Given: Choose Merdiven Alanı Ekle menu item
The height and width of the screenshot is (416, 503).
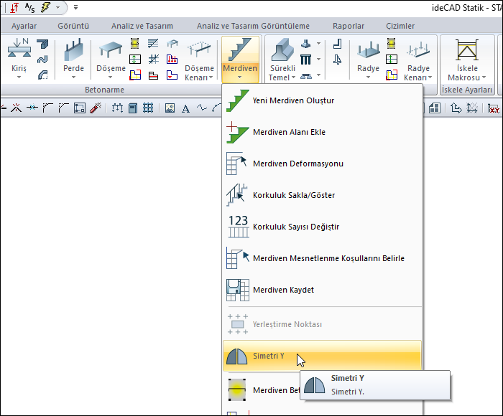Looking at the screenshot, I should point(323,132).
